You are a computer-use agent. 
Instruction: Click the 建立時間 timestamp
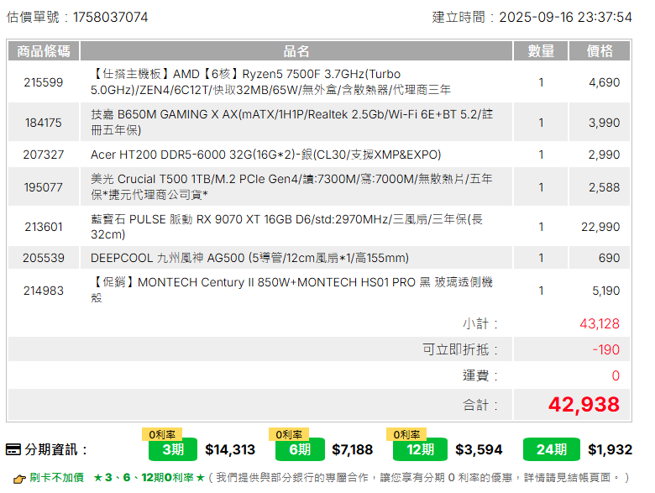click(532, 17)
